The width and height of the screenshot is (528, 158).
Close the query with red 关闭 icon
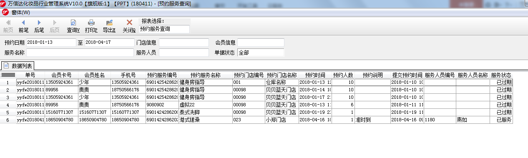[129, 26]
